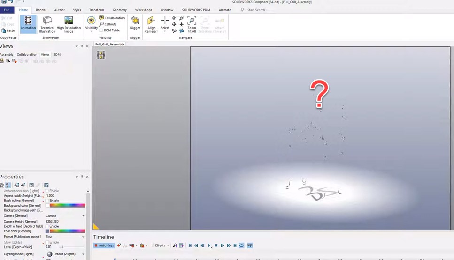The width and height of the screenshot is (454, 260).
Task: Open the File menu
Action: (7, 10)
